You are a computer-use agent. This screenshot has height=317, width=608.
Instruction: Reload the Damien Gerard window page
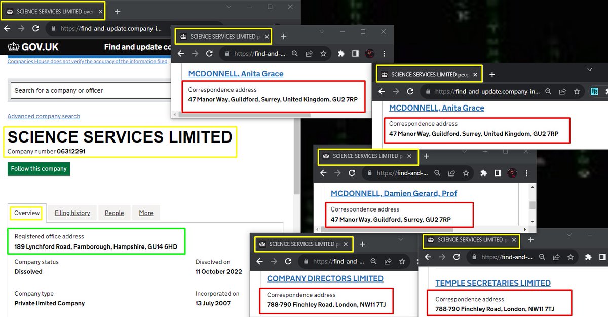pos(352,173)
